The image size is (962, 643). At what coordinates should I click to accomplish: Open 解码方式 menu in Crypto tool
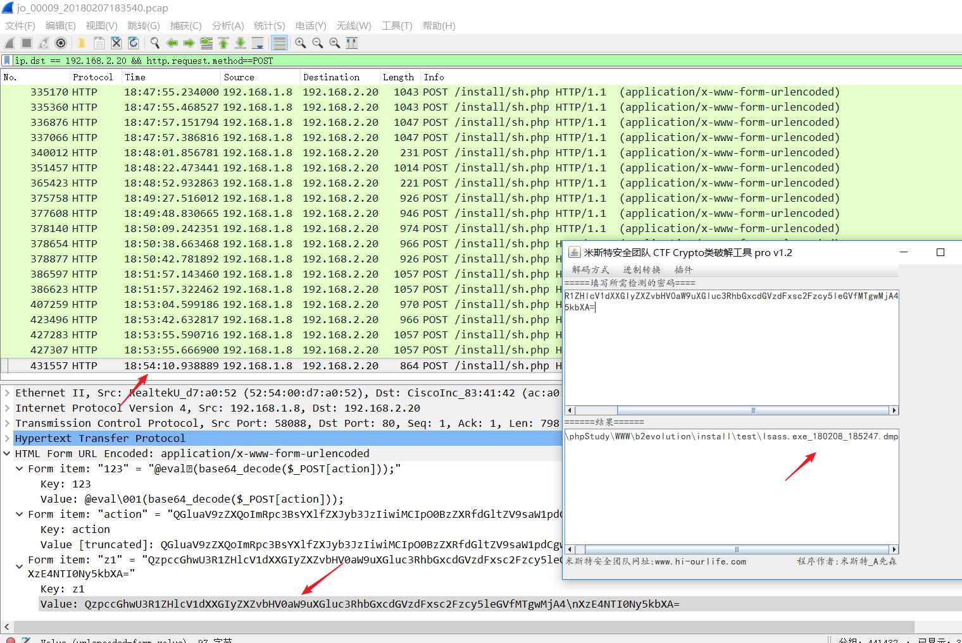point(590,270)
